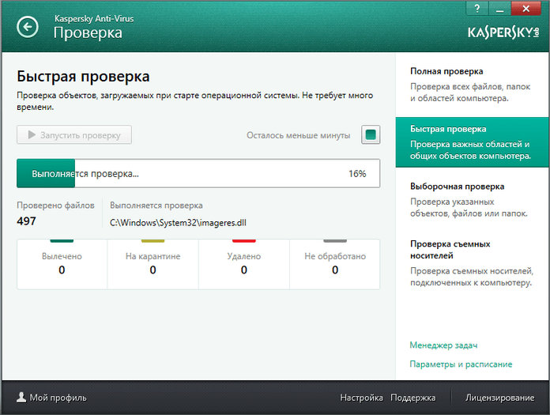Open Менеджер задач link
550x415 pixels.
tap(443, 345)
